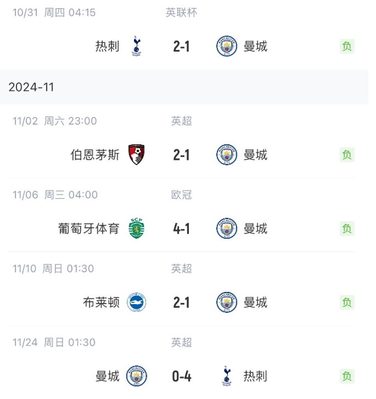Click the Tottenham crest in the 10/31 英联杯 match
Image resolution: width=376 pixels, height=399 pixels.
coord(136,46)
